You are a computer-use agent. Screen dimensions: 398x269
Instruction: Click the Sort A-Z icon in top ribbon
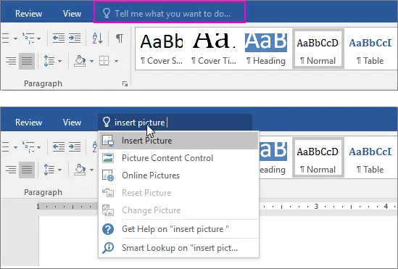97,38
